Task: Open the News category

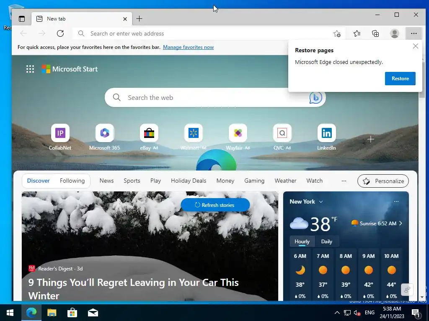Action: coord(106,181)
